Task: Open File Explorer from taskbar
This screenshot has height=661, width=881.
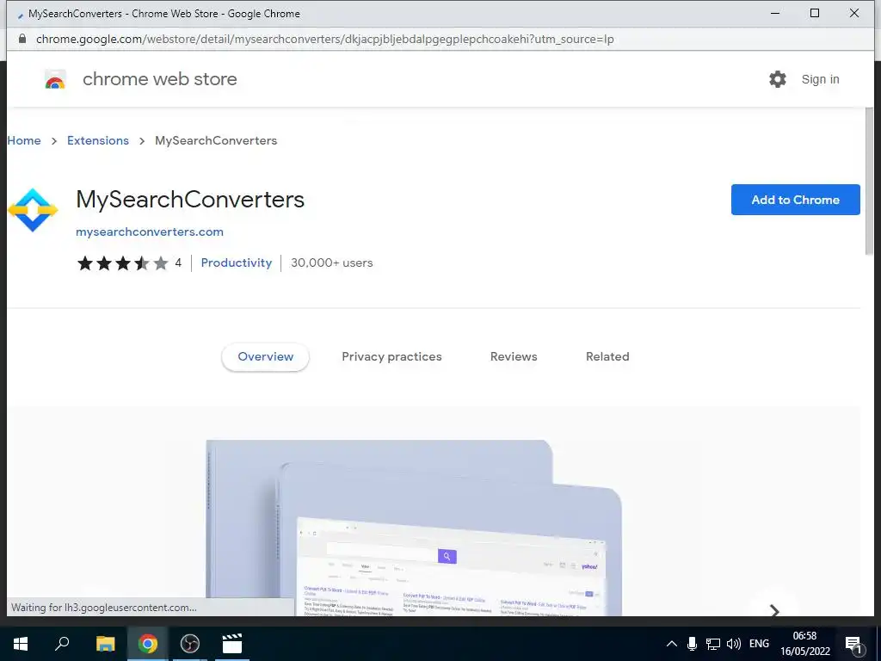Action: [x=105, y=644]
